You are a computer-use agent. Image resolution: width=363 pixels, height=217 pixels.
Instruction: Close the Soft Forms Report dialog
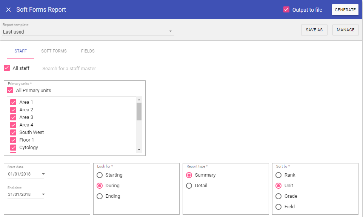(8, 10)
